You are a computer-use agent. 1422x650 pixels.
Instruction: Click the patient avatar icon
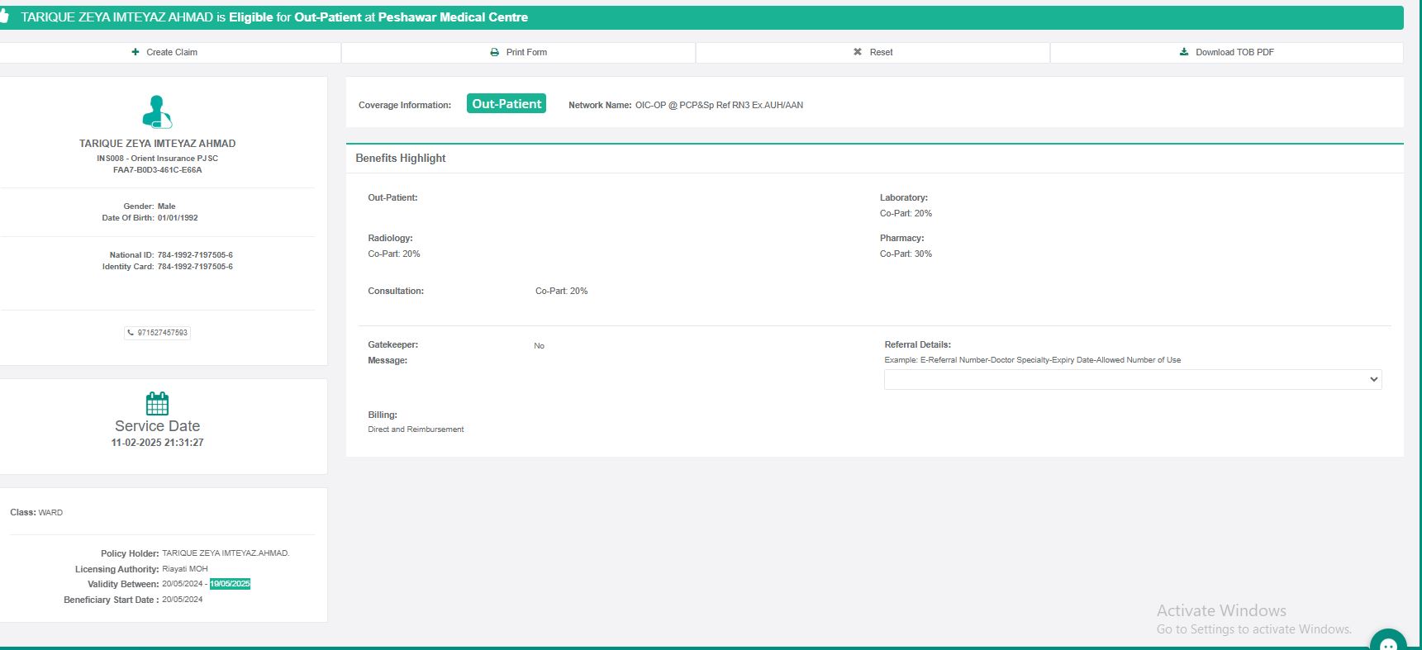157,111
